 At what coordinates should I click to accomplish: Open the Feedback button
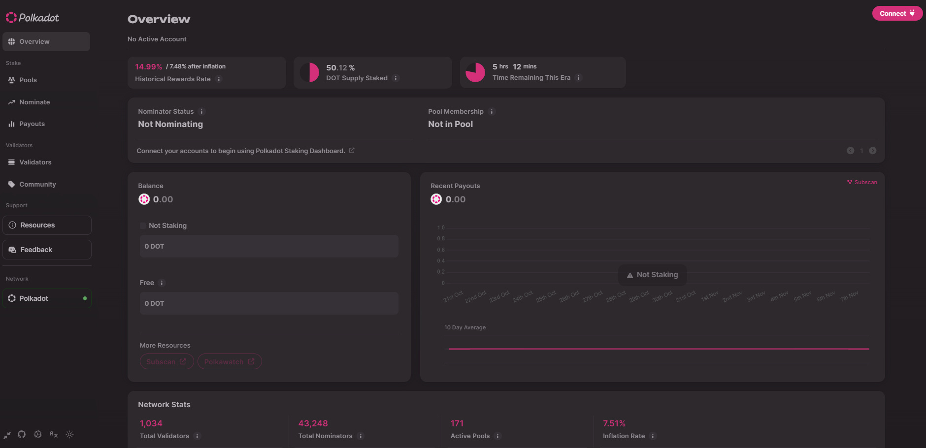[x=47, y=250]
